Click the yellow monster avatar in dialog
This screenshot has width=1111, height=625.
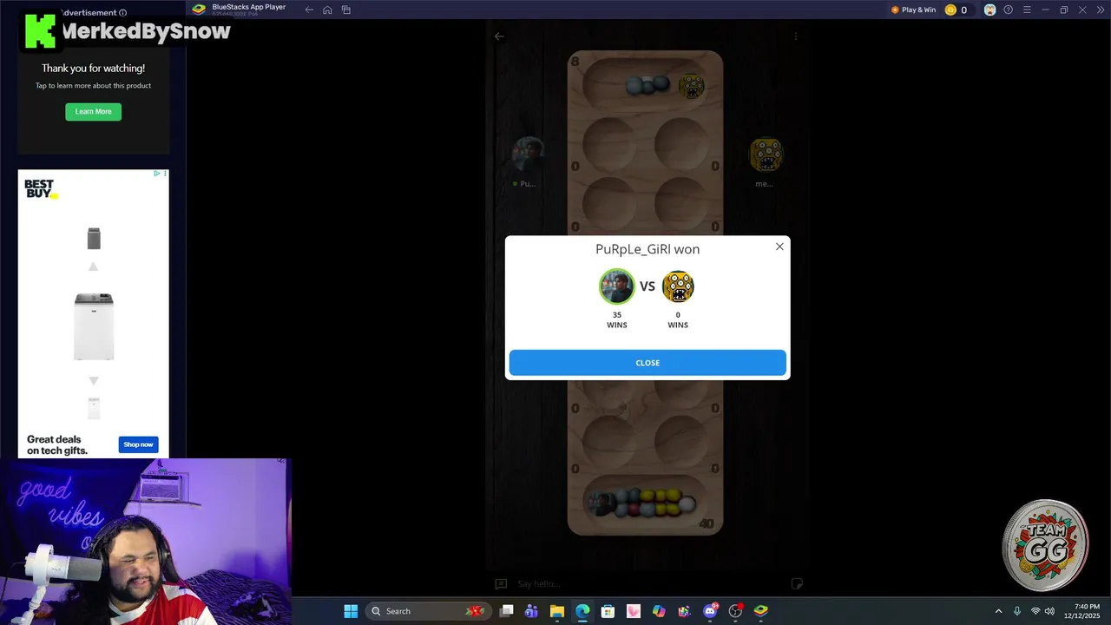(678, 286)
